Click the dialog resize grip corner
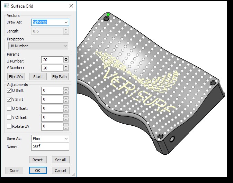 pos(74,174)
